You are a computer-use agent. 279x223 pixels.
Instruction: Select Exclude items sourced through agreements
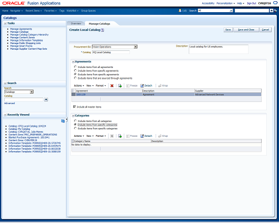click(75, 78)
